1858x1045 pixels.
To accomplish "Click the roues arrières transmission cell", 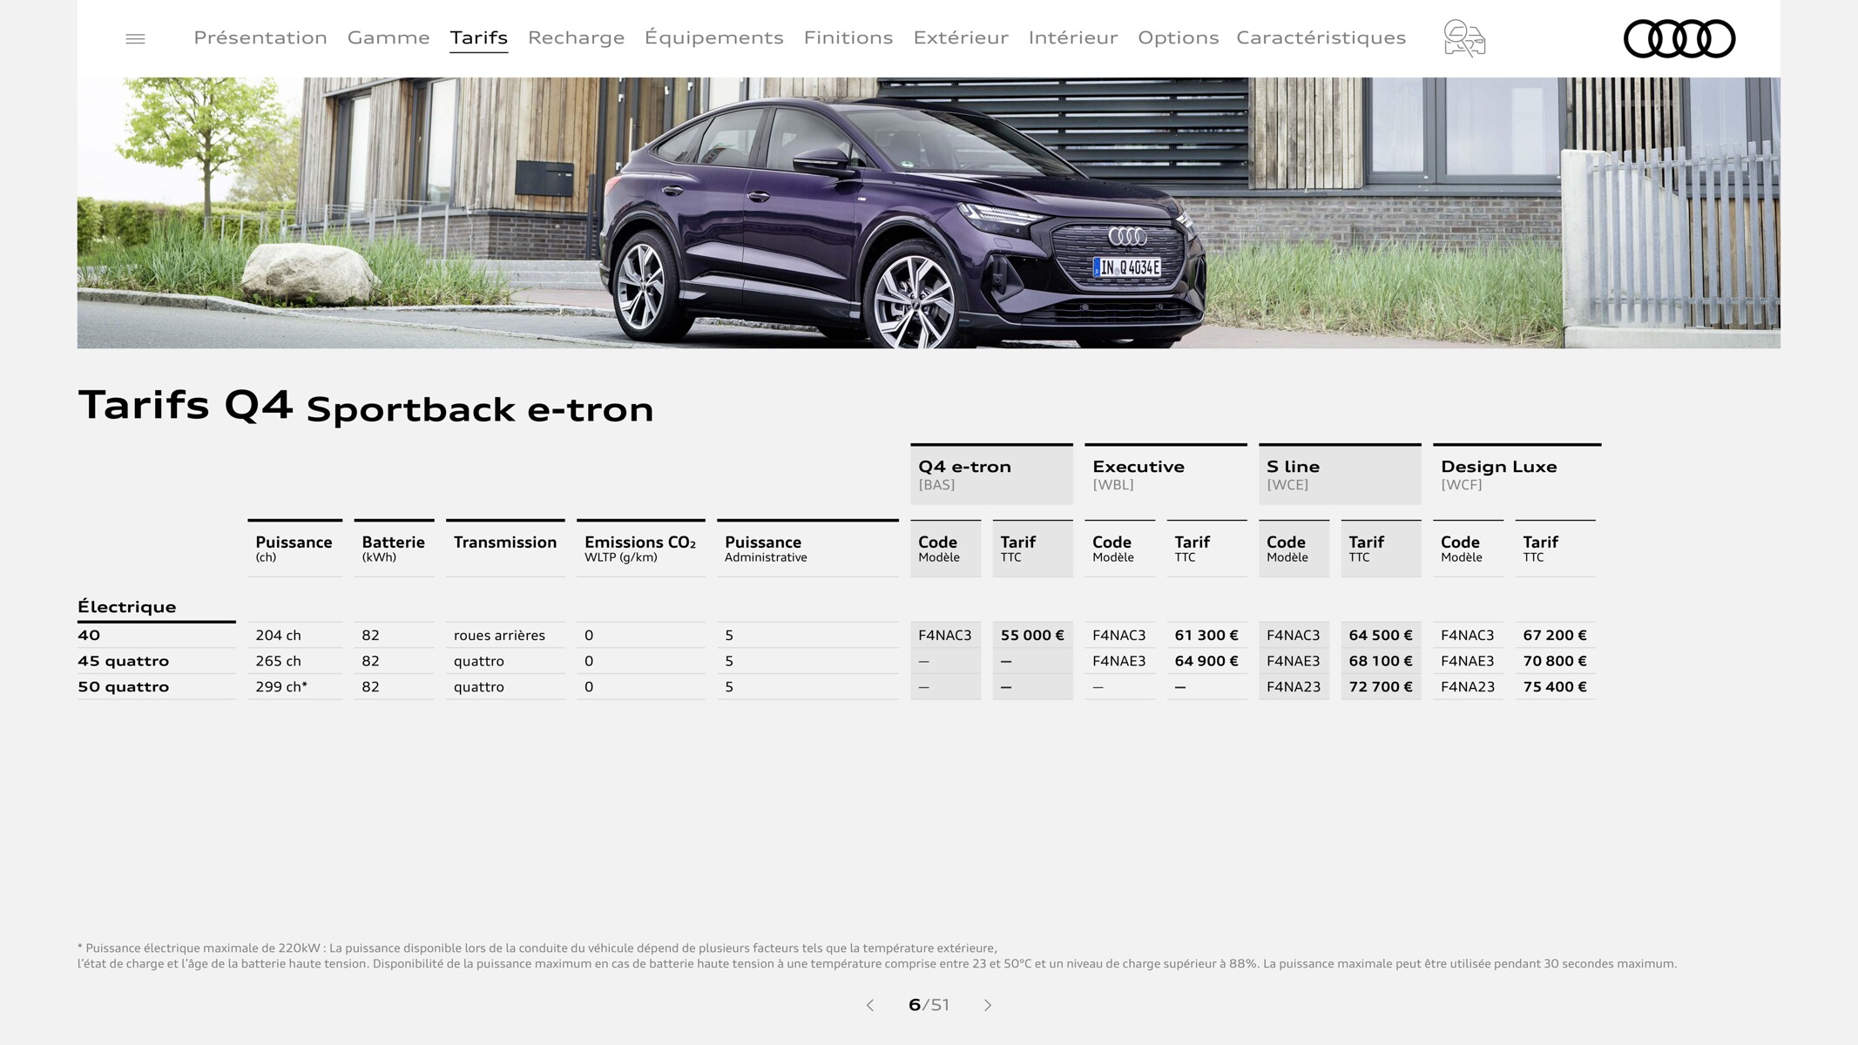I will click(x=499, y=635).
